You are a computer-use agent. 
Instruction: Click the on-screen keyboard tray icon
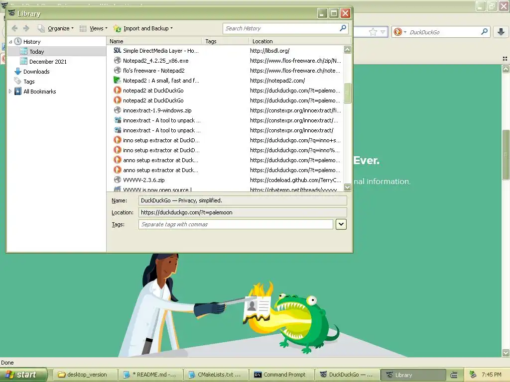454,375
